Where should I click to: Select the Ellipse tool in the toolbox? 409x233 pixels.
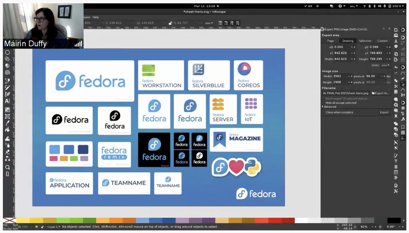click(x=7, y=52)
